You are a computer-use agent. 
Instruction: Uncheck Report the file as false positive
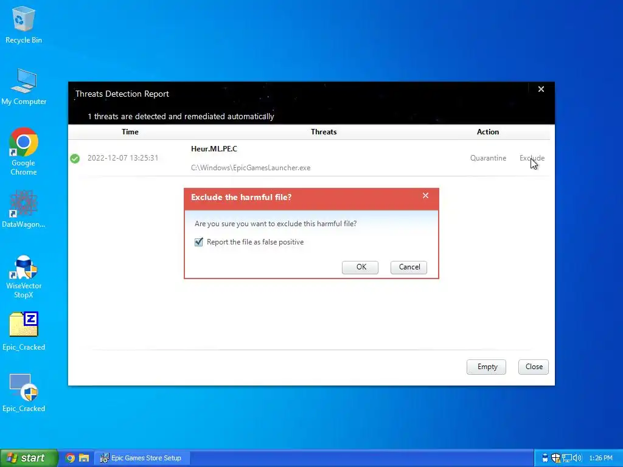point(199,242)
